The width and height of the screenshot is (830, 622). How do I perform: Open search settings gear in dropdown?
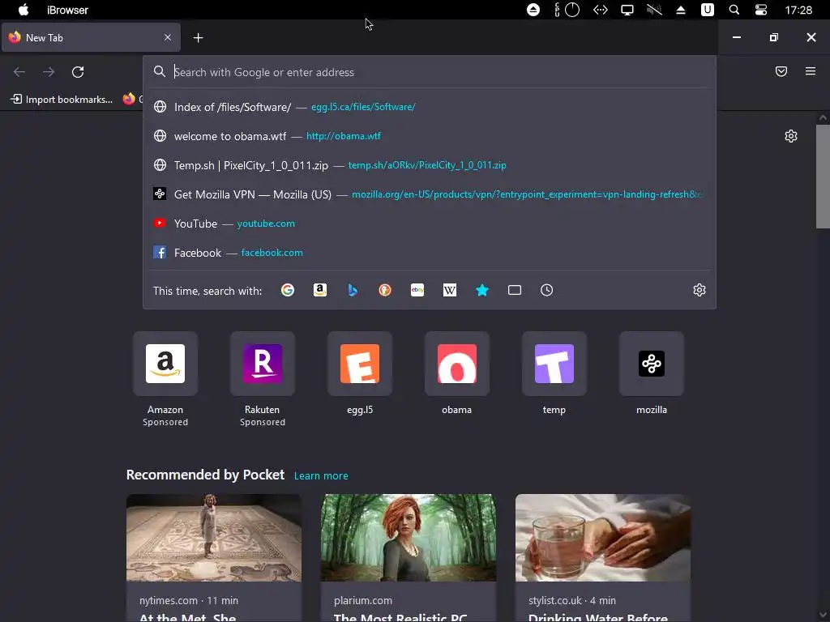700,291
